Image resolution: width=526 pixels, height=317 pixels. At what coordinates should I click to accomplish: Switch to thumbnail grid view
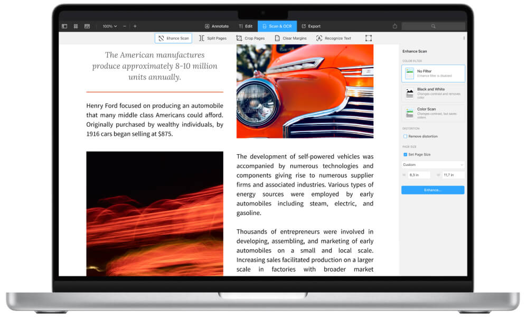[x=76, y=26]
